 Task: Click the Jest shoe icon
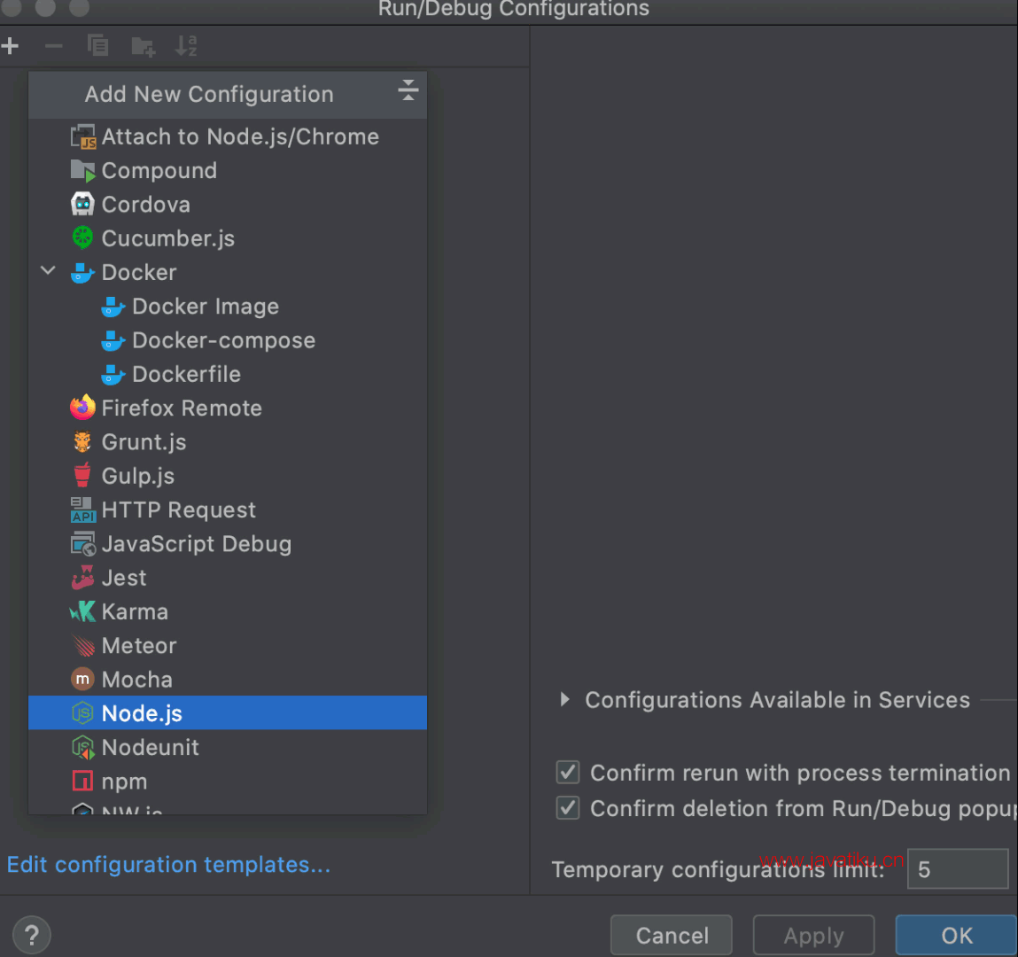(82, 578)
